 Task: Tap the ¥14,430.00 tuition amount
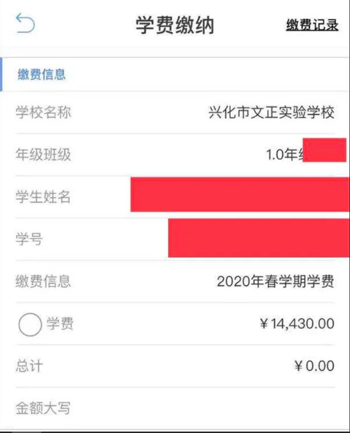(x=297, y=324)
